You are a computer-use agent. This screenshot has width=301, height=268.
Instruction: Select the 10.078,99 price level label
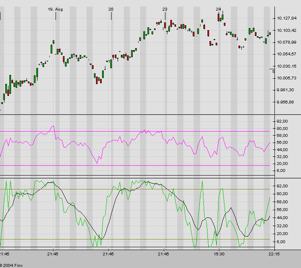coord(286,42)
